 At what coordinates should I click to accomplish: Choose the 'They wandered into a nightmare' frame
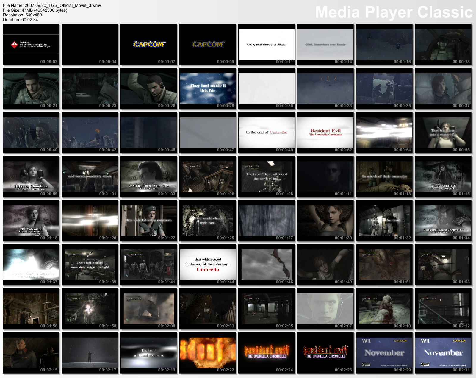coord(443,132)
